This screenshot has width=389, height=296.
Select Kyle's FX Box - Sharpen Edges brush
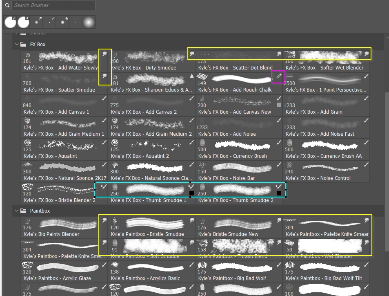pyautogui.click(x=151, y=83)
